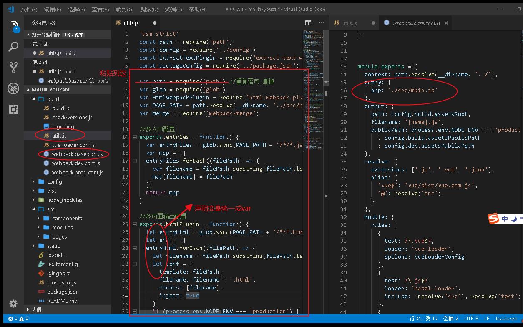Expand the components folder

pos(67,218)
